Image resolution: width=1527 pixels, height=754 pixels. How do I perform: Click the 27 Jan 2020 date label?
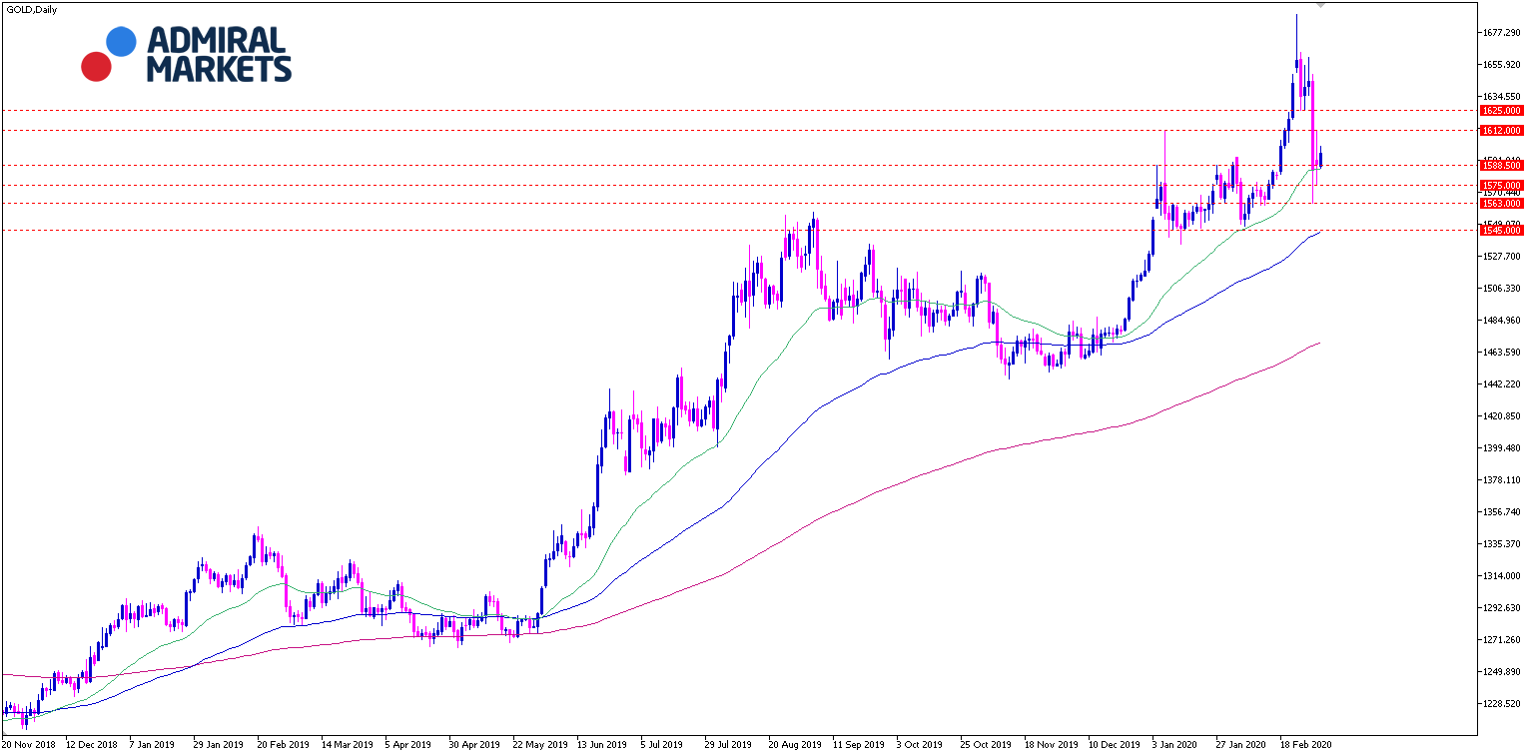[x=1239, y=745]
